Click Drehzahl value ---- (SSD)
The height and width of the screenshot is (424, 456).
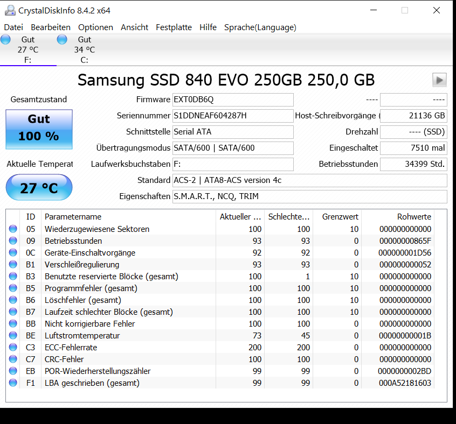pos(413,132)
